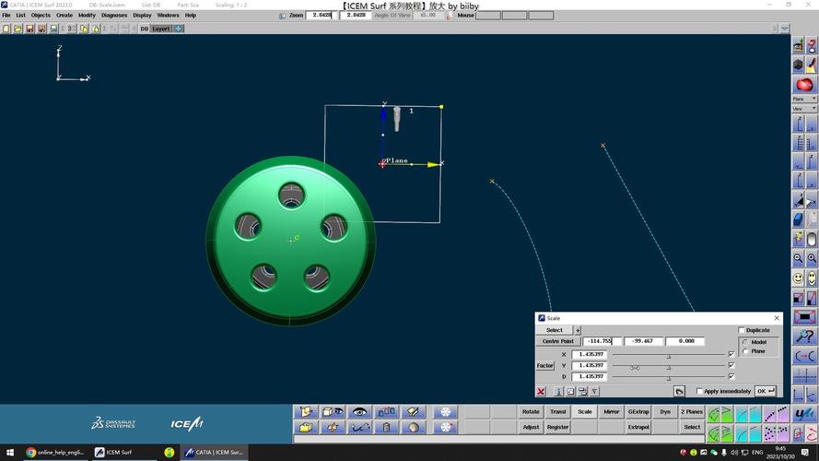819x461 pixels.
Task: Click the Mirror button
Action: click(612, 412)
